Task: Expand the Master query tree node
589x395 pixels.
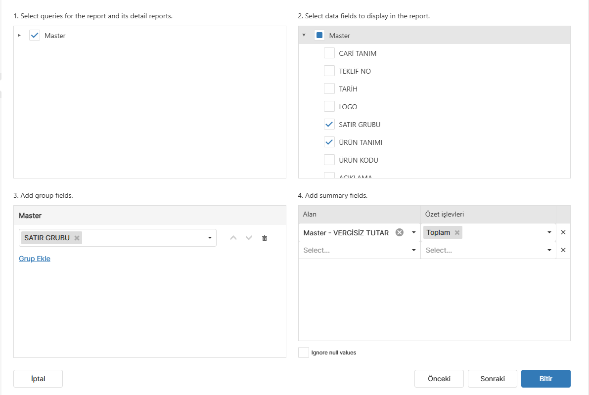Action: [19, 35]
